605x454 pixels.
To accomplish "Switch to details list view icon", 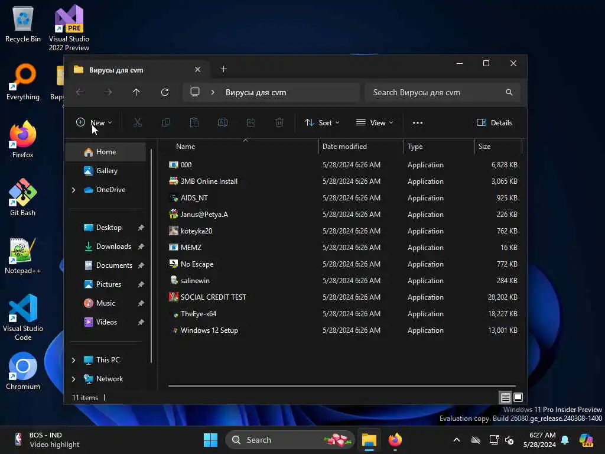I will (x=506, y=397).
